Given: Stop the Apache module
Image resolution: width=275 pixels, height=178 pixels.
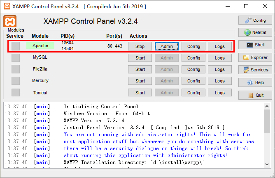Looking at the screenshot, I should coord(140,46).
